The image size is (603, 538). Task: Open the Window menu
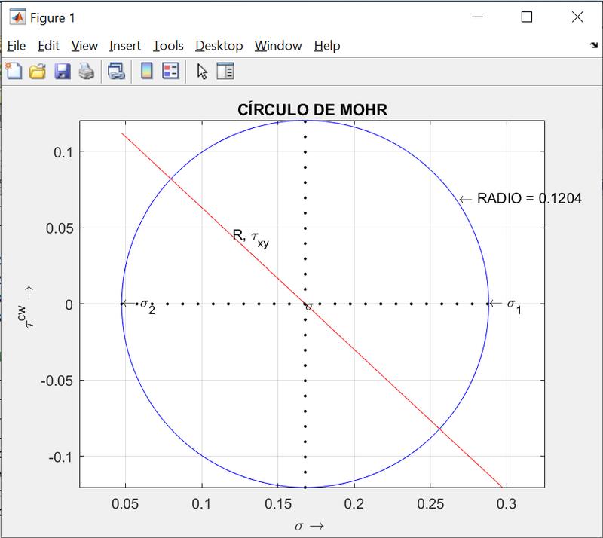[x=277, y=46]
